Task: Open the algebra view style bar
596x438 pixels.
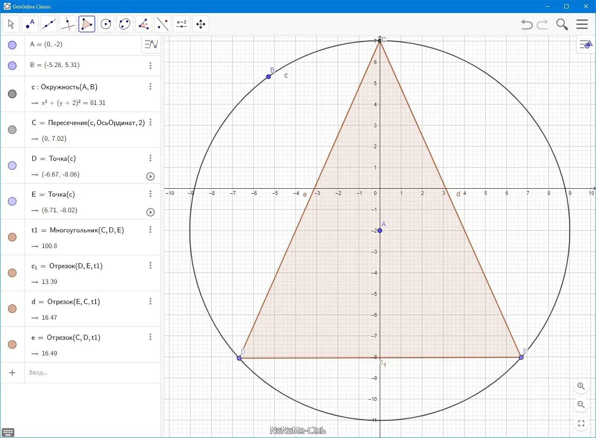Action: click(x=151, y=44)
